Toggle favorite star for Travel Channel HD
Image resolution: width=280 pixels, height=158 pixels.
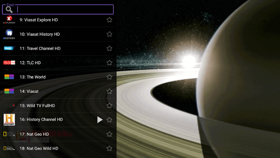pyautogui.click(x=109, y=48)
